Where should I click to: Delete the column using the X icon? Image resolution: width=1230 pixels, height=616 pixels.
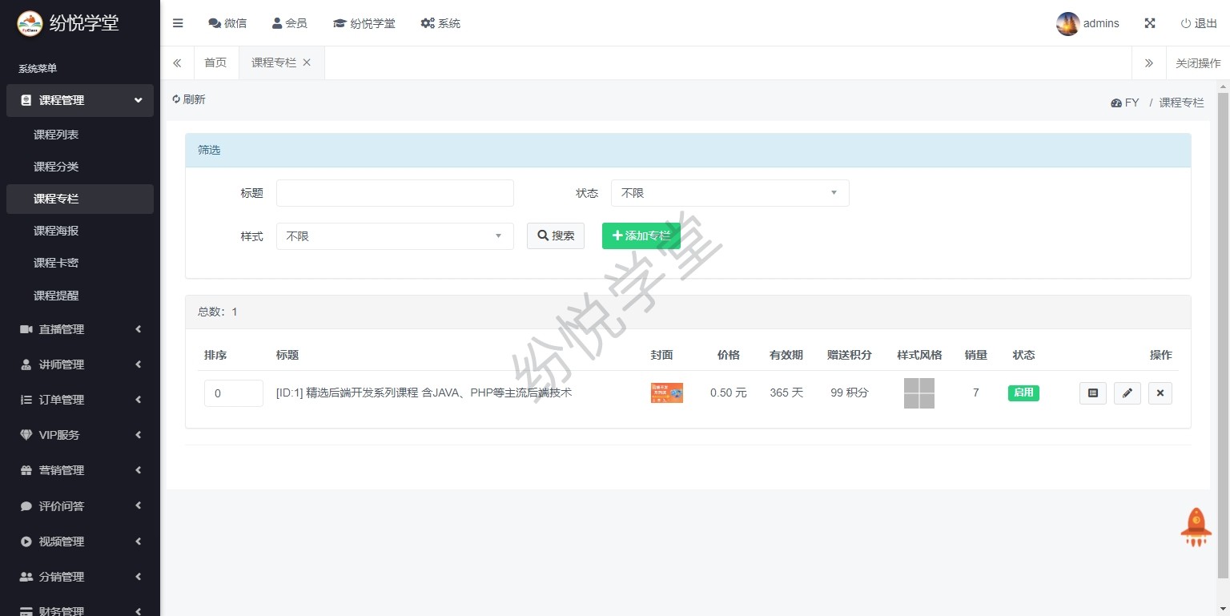pos(1160,393)
